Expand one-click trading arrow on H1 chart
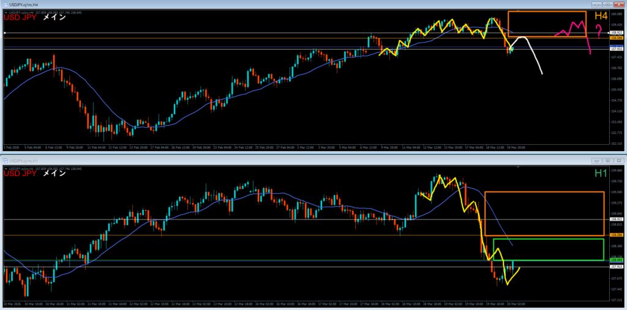 7,167
